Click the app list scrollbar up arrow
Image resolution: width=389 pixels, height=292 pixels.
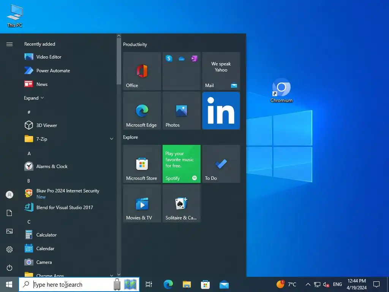tap(119, 36)
